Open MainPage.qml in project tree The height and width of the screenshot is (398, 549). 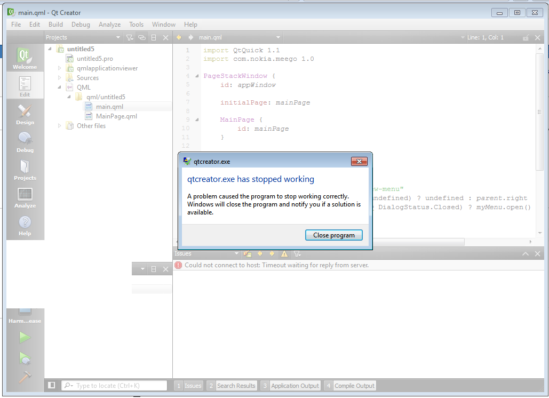point(116,116)
